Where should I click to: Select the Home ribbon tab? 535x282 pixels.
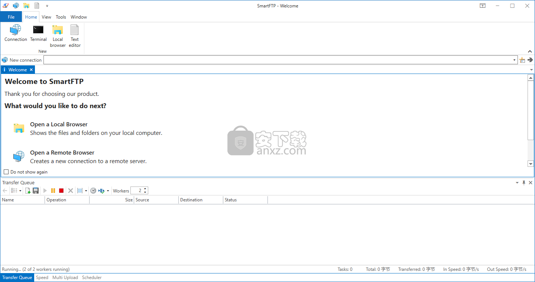click(x=31, y=17)
